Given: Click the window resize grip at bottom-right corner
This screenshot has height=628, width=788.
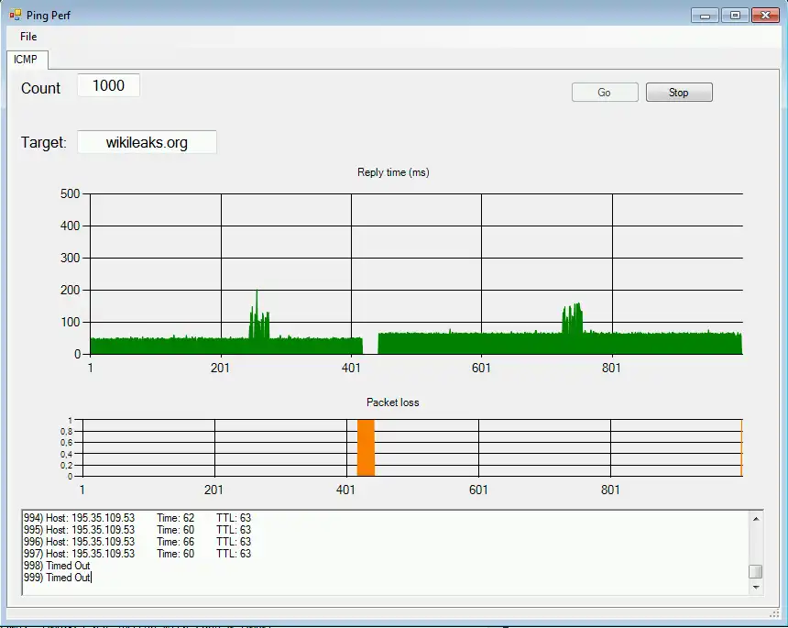Looking at the screenshot, I should pyautogui.click(x=774, y=613).
